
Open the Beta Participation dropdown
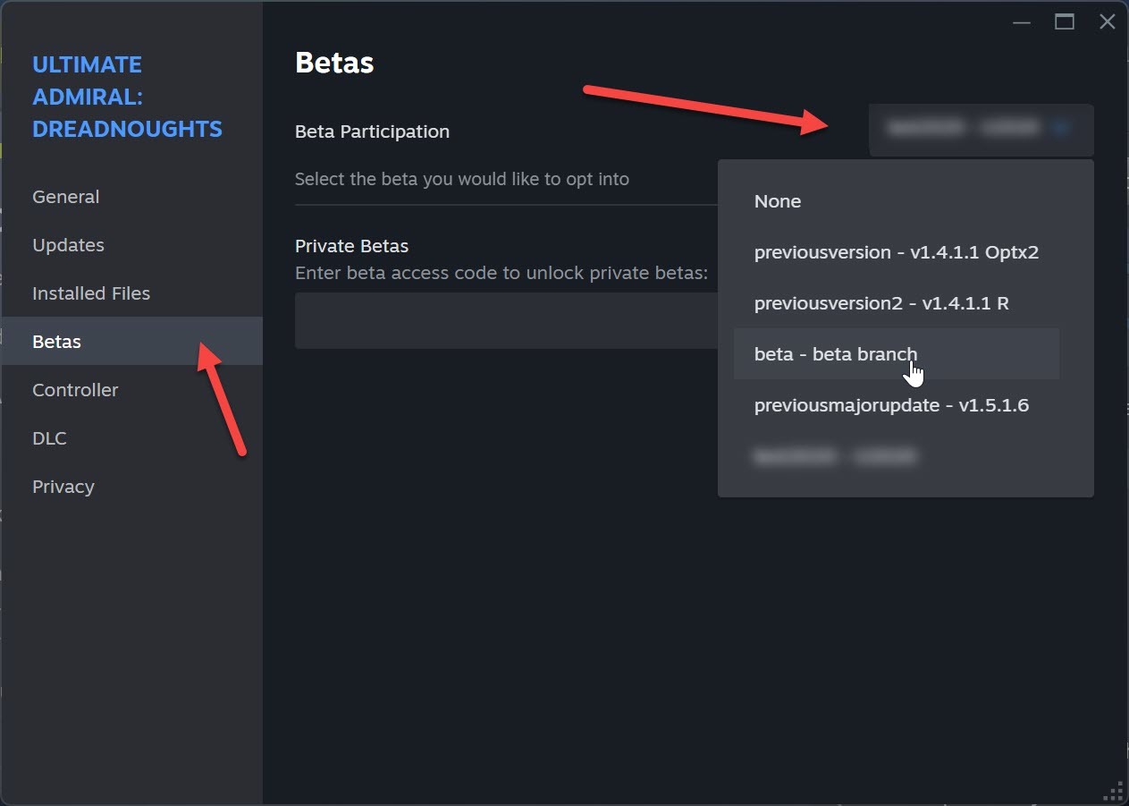[x=981, y=129]
